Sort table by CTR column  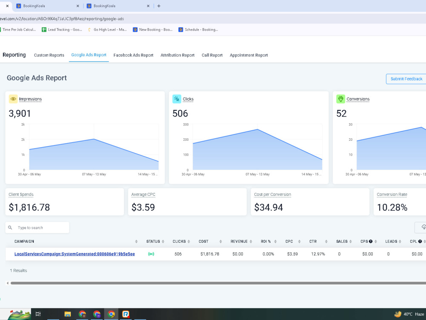(326, 241)
